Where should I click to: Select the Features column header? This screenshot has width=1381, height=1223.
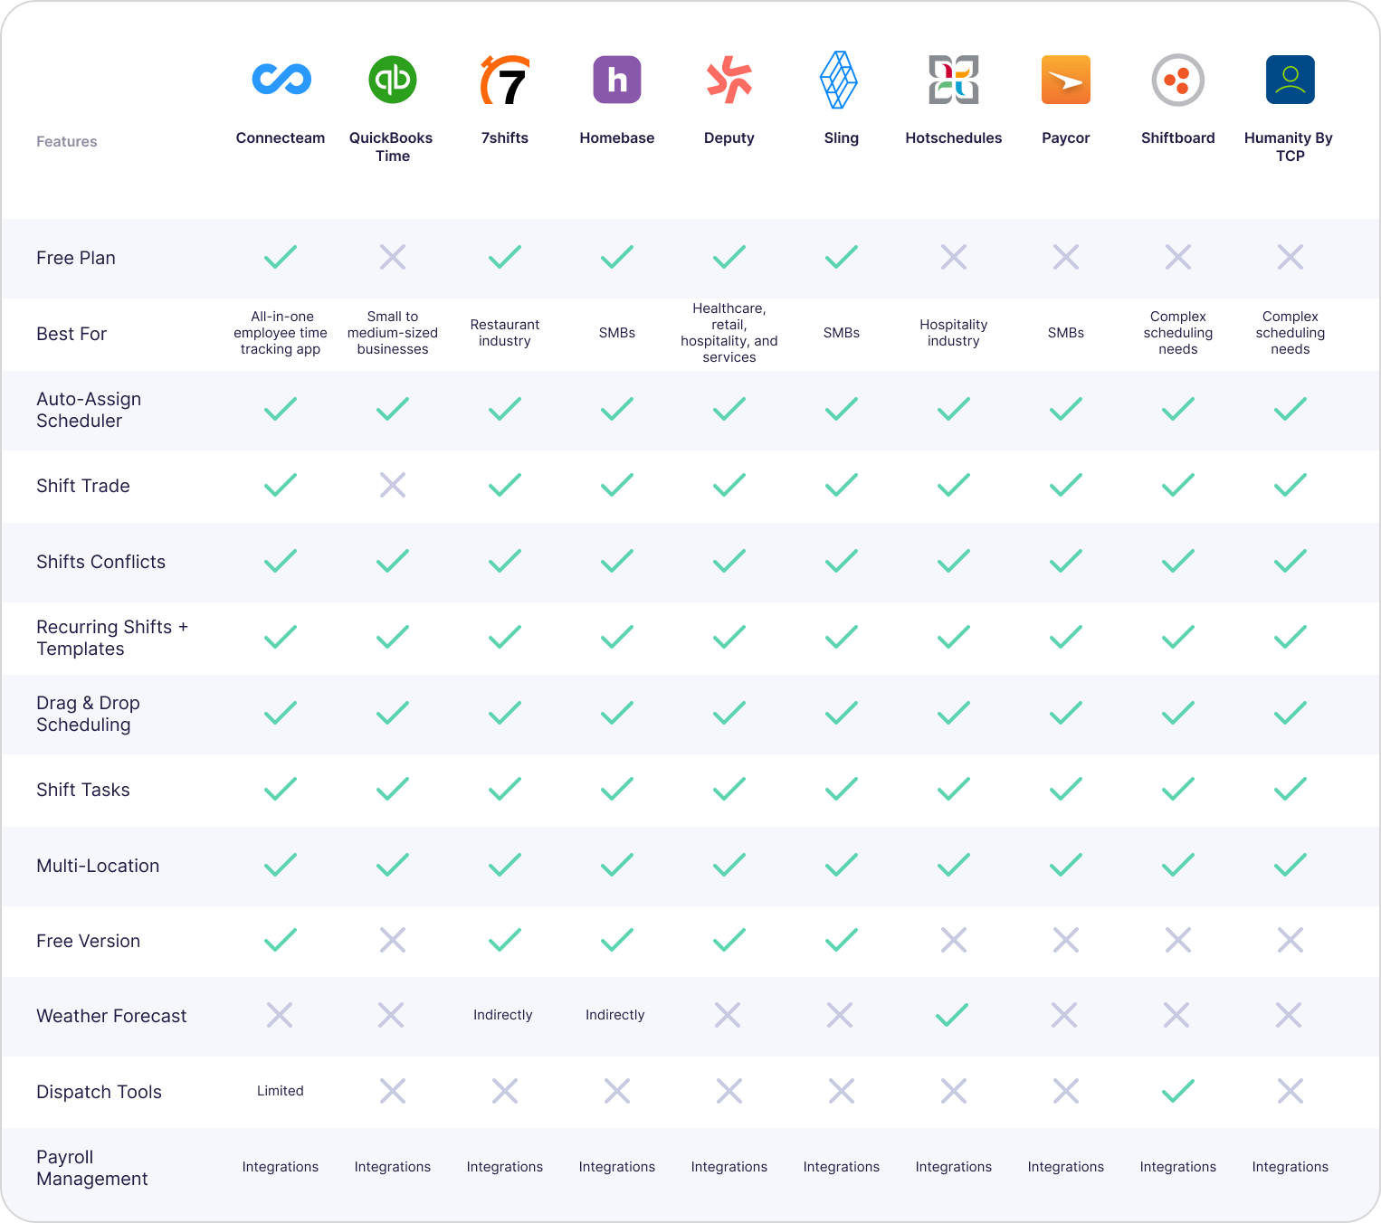tap(66, 141)
